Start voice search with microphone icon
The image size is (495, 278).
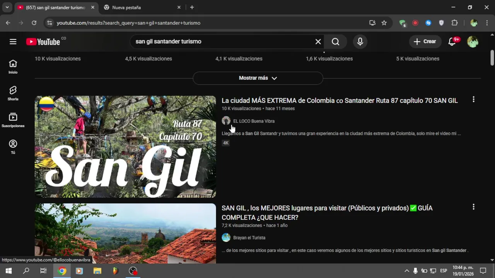click(x=360, y=42)
